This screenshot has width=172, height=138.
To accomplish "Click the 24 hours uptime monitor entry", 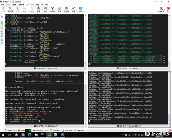I will point(79,131).
